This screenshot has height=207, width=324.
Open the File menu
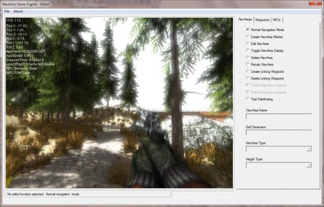[x=7, y=11]
